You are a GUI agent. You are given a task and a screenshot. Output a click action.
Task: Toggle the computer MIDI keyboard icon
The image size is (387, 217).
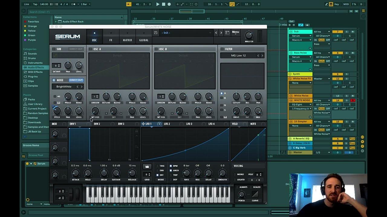pyautogui.click(x=331, y=4)
